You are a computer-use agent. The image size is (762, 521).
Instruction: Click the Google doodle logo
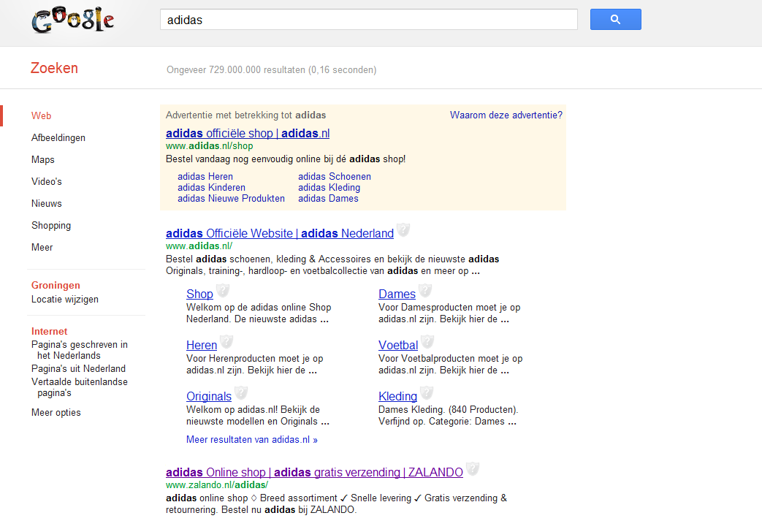[73, 20]
